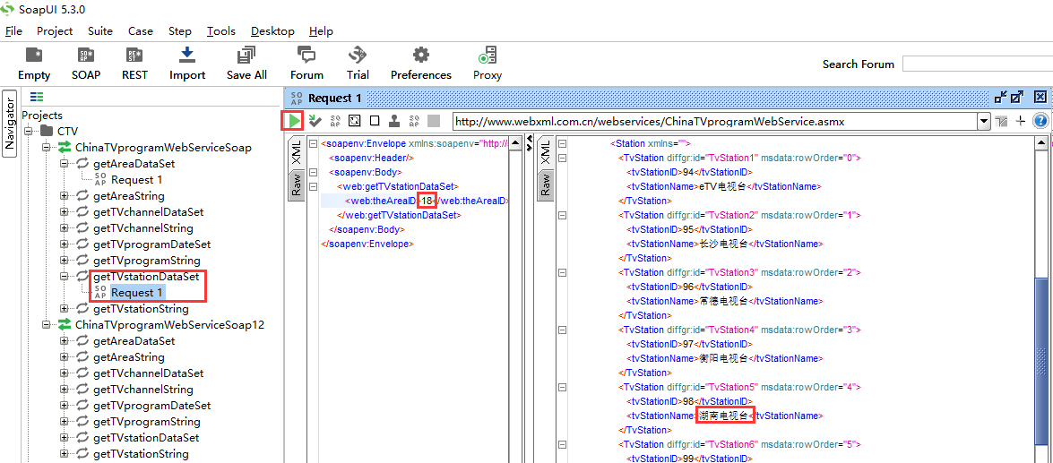
Task: Click the REST project toolbar icon
Action: click(134, 56)
